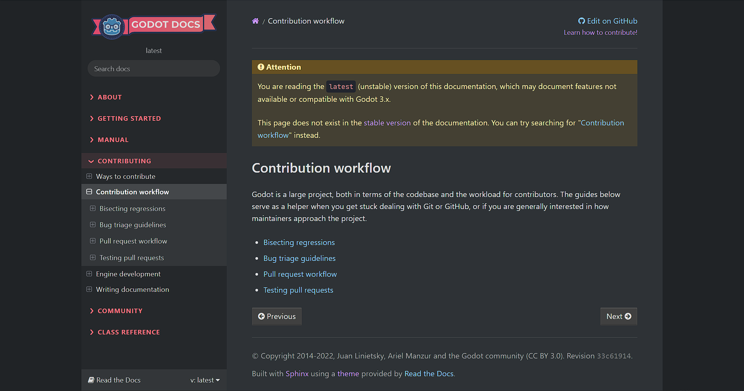Click the GitHub icon beside Edit on GitHub
The height and width of the screenshot is (391, 744).
(581, 21)
